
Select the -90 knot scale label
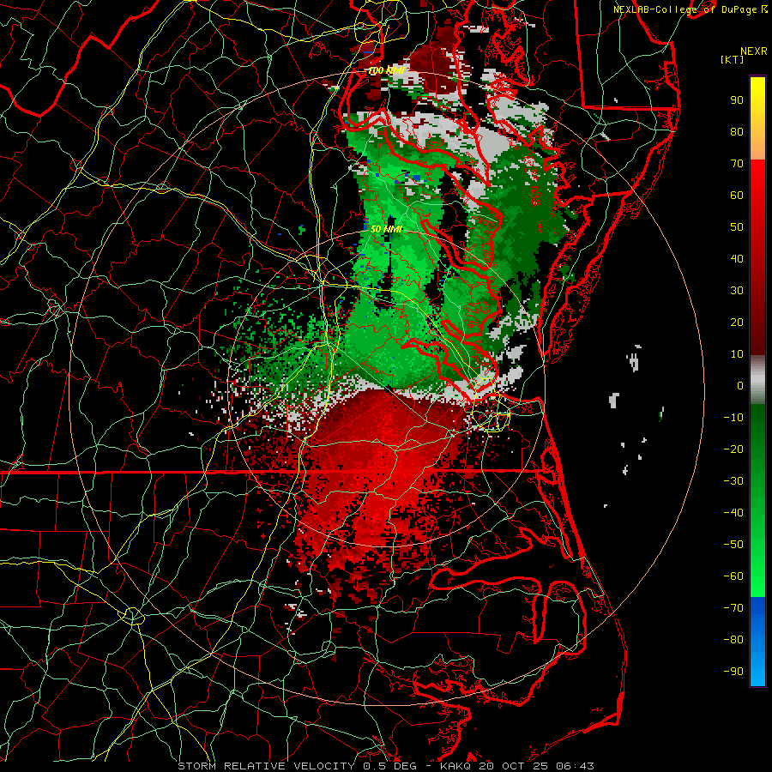(733, 672)
